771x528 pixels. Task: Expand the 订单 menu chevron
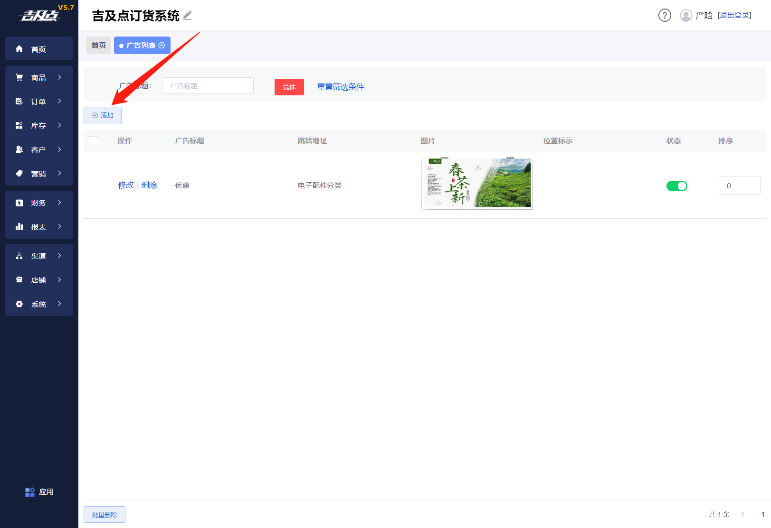pos(59,101)
